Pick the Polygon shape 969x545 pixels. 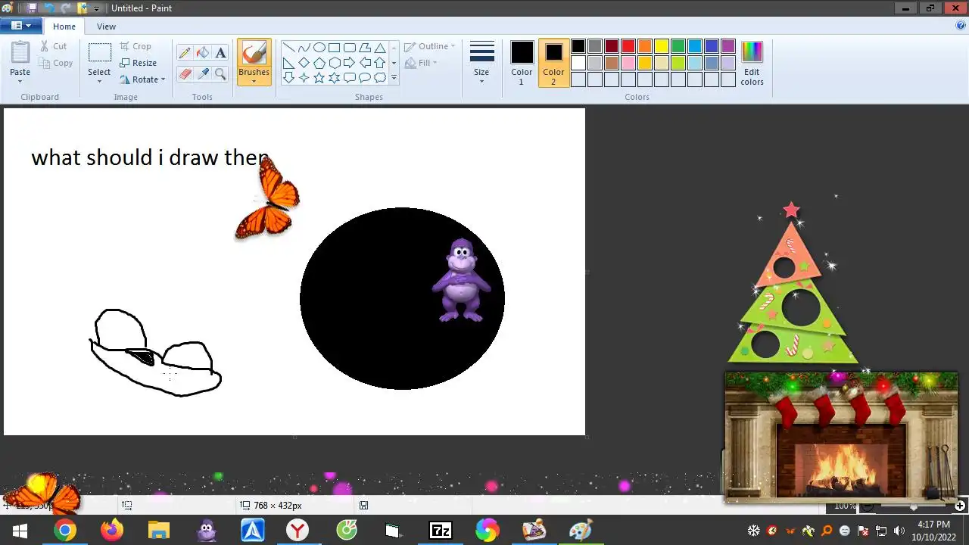click(x=364, y=47)
